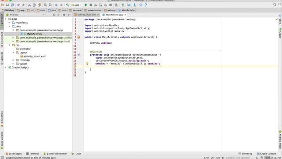The image size is (282, 159).
Task: Click the Find magnifier icon
Action: 45,5
